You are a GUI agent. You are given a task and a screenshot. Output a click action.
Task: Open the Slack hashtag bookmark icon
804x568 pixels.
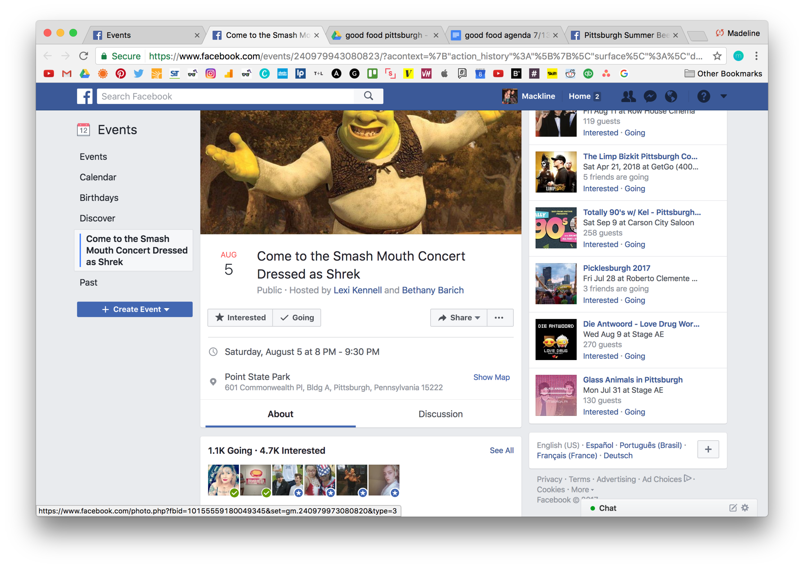534,74
